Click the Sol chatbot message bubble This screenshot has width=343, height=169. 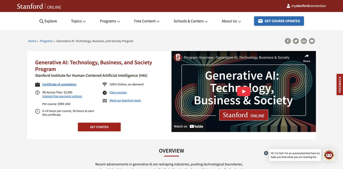point(295,155)
